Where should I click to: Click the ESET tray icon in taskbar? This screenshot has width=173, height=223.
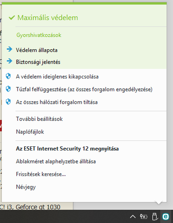click(166, 216)
